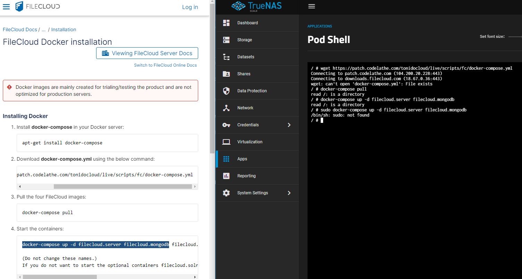
Task: Click the Virtualization laptop icon
Action: click(226, 142)
